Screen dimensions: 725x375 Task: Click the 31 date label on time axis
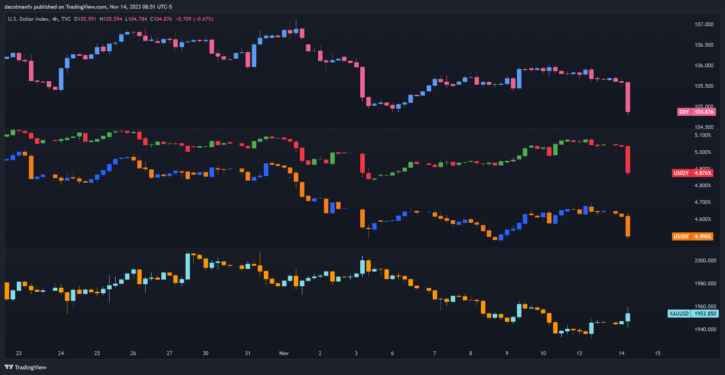[248, 353]
